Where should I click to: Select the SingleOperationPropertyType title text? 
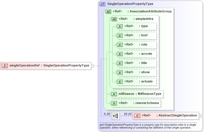coord(130,4)
